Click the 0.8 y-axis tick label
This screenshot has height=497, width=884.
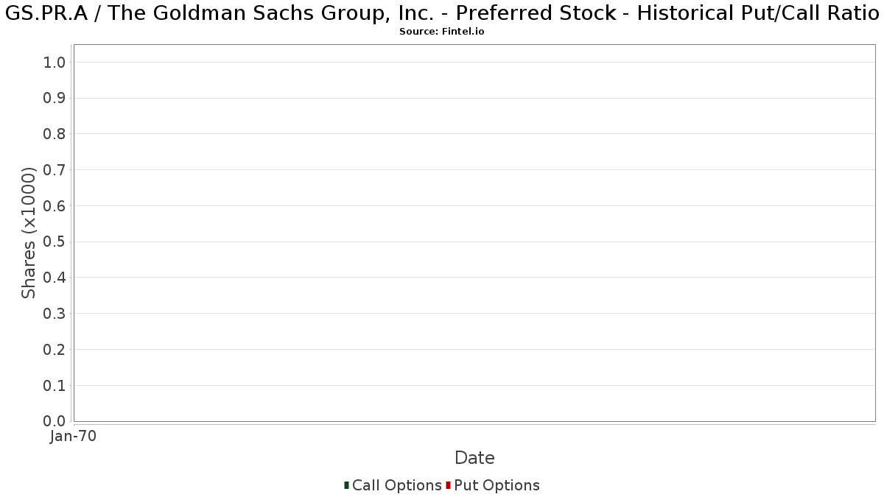tap(55, 134)
